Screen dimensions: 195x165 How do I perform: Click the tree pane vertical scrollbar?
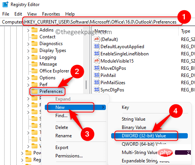[x=86, y=85]
